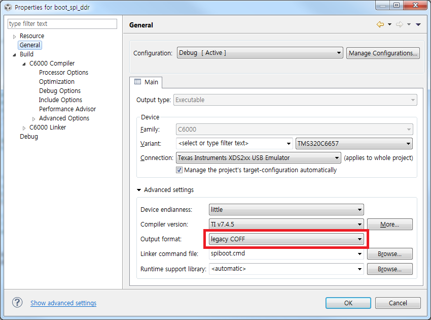Collapse the Advanced settings section
The height and width of the screenshot is (320, 431).
[139, 190]
